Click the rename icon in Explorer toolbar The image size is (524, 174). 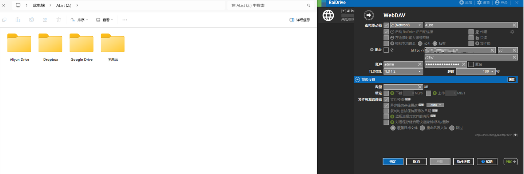pos(31,20)
